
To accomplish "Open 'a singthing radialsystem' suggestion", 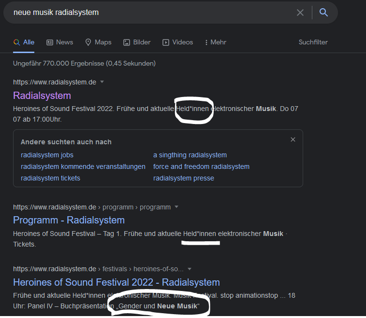I will click(x=190, y=155).
